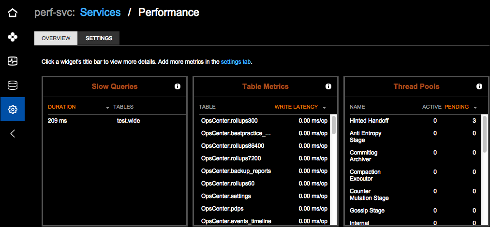Switch to the Overview tab
Viewport: 490px width, 227px height.
click(56, 38)
